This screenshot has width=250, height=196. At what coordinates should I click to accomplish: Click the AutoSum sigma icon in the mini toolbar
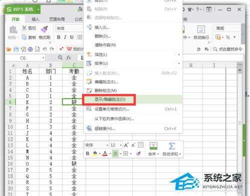click(171, 146)
